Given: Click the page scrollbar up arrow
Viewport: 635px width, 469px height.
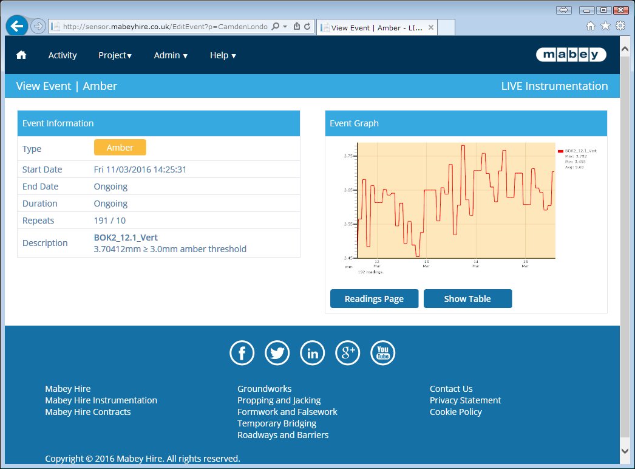Looking at the screenshot, I should [625, 49].
